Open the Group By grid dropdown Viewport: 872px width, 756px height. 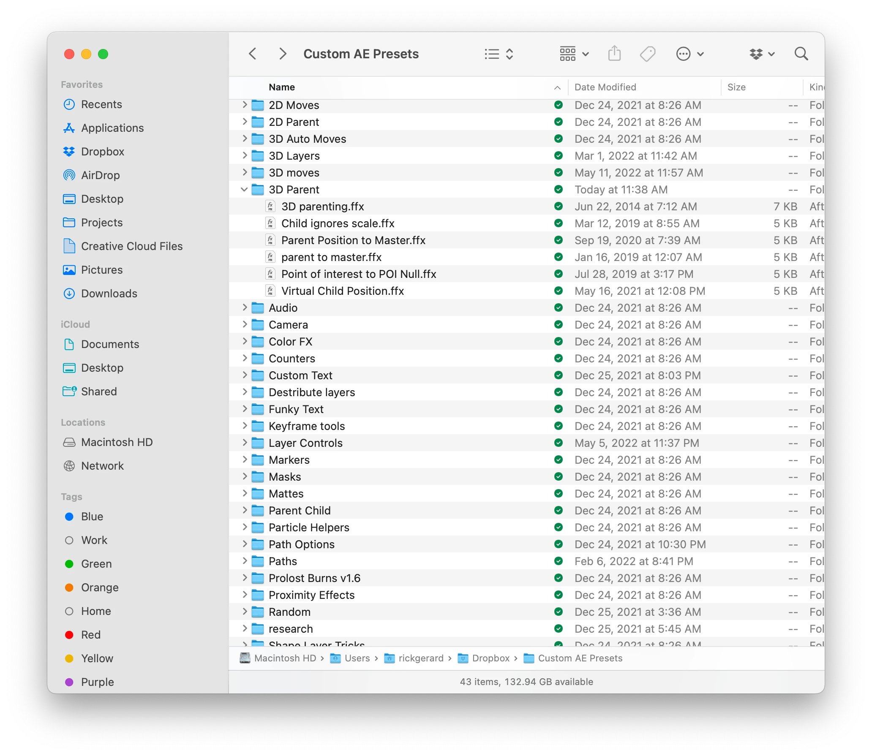coord(574,54)
